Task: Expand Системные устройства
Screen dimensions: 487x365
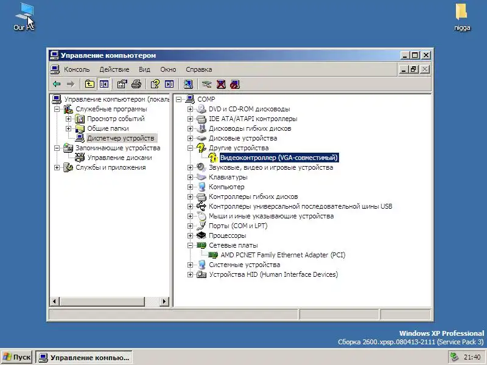Action: 190,265
